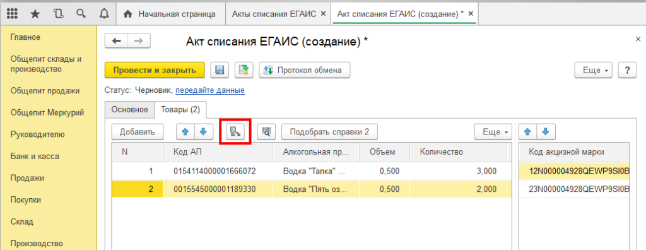Open the history icon in top bar
This screenshot has height=250, width=646.
pyautogui.click(x=59, y=14)
